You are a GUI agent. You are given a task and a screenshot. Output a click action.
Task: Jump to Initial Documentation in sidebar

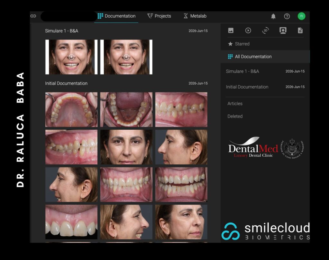coord(265,87)
